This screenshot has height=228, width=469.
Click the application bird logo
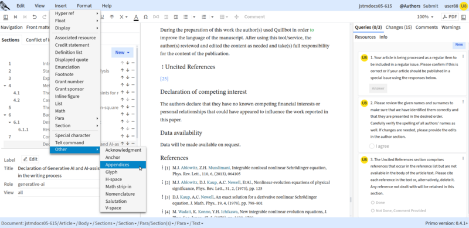point(5,6)
